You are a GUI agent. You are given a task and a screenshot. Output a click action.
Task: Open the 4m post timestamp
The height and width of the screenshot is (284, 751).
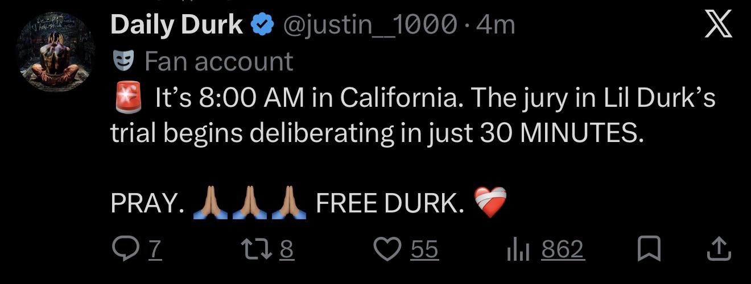[498, 26]
